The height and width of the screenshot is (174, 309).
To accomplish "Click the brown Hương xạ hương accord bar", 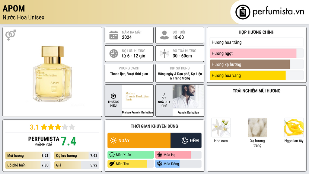I will (x=250, y=64).
